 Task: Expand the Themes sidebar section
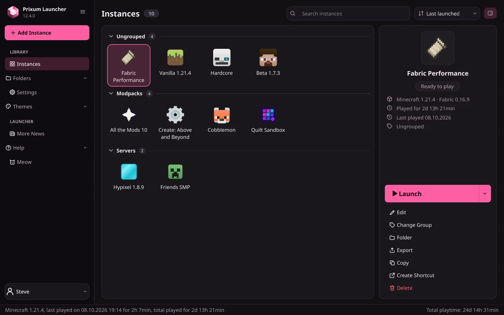tap(47, 106)
